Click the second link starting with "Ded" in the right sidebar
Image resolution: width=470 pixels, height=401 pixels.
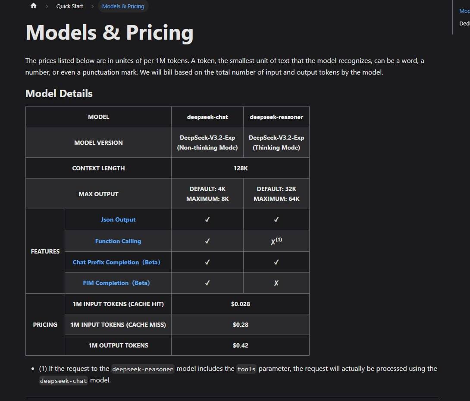point(464,24)
